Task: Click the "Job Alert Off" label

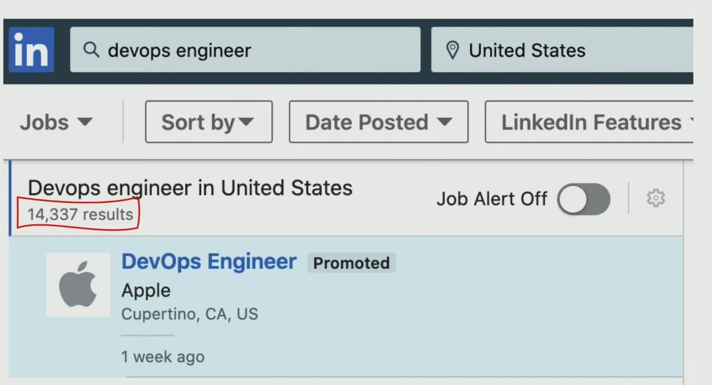Action: [492, 199]
